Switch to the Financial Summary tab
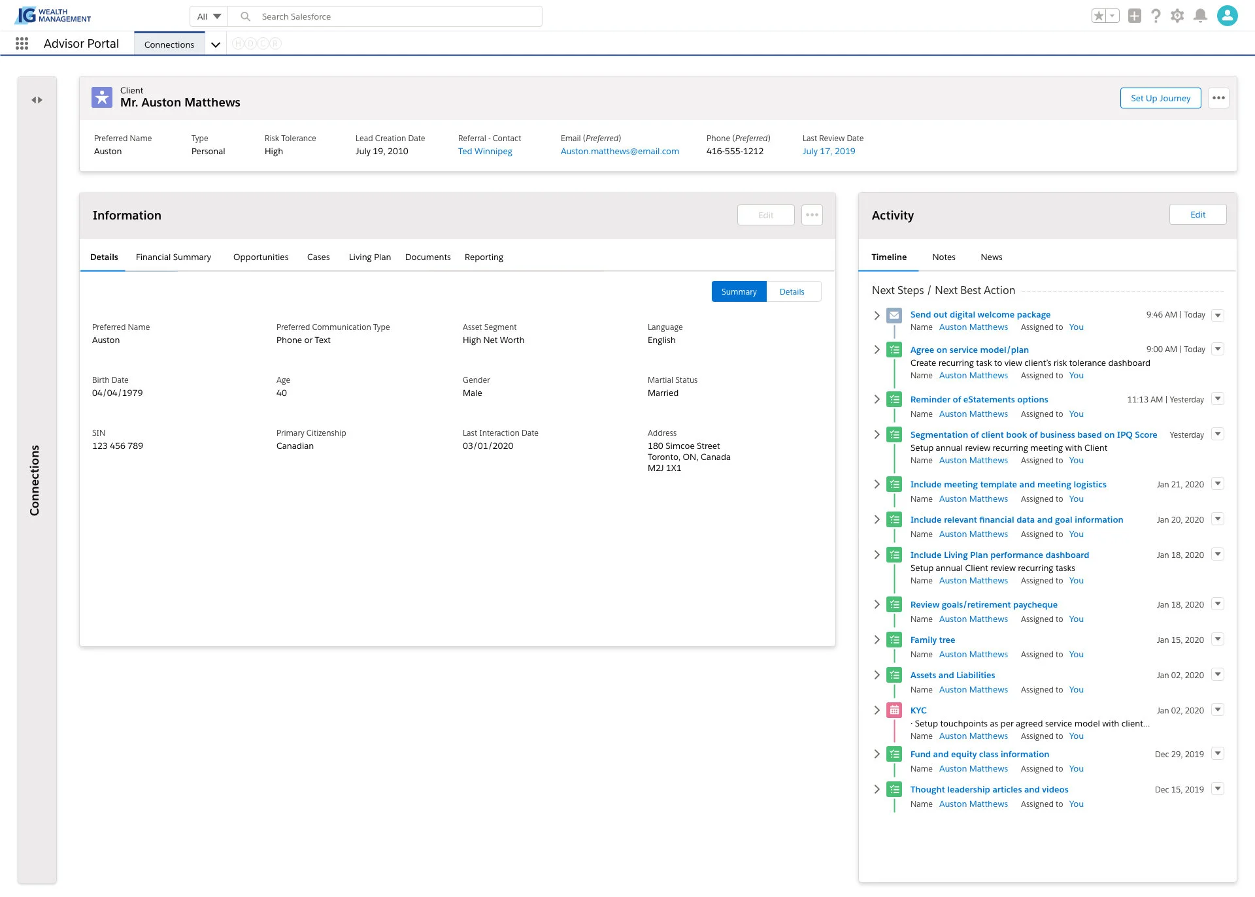 [x=173, y=257]
